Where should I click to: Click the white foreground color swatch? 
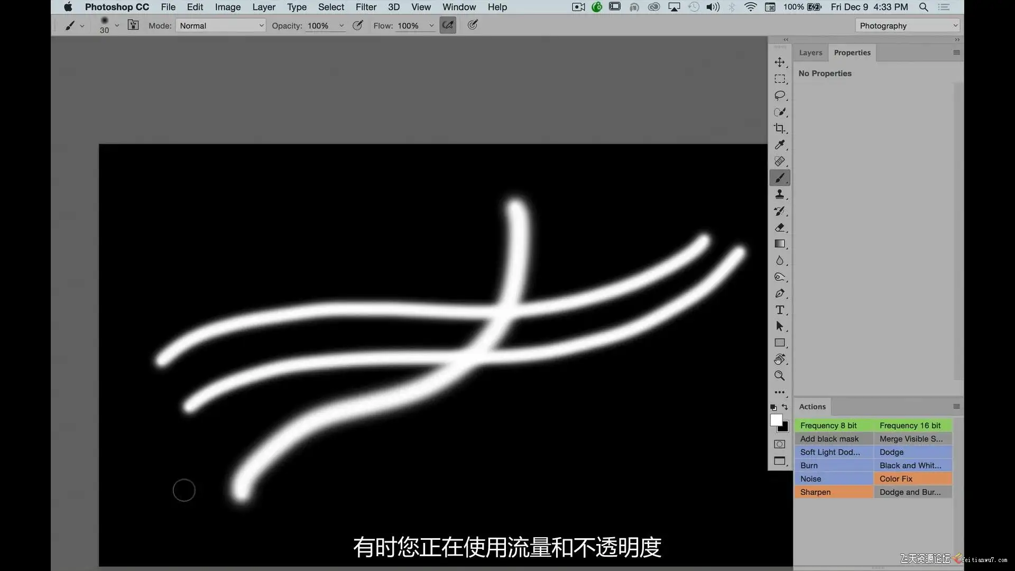(x=776, y=420)
